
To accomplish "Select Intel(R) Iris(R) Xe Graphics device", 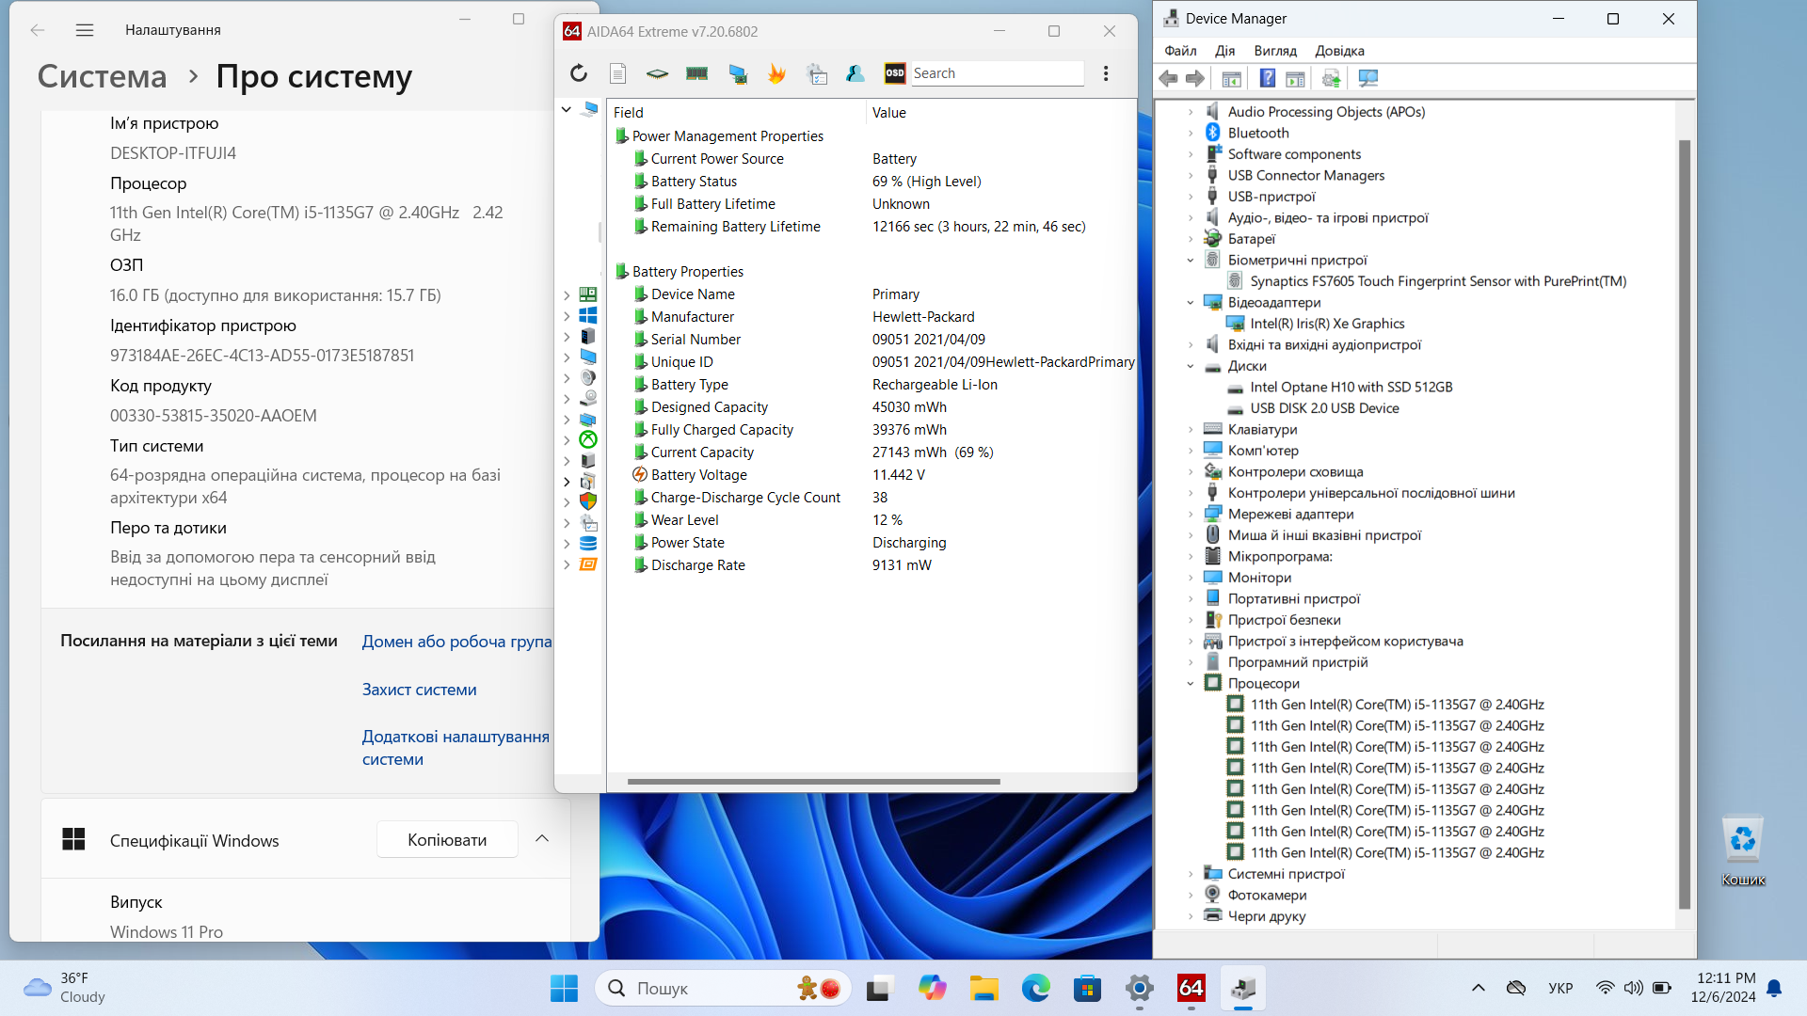I will [x=1327, y=324].
